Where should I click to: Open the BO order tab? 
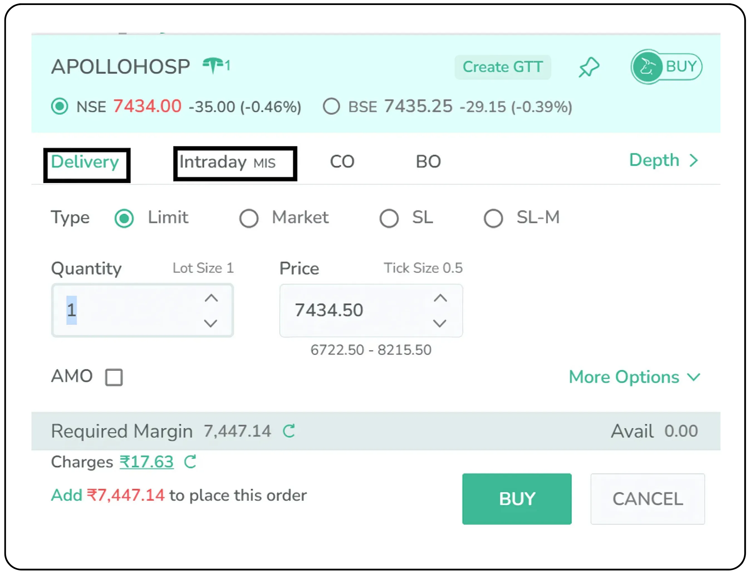pos(428,162)
